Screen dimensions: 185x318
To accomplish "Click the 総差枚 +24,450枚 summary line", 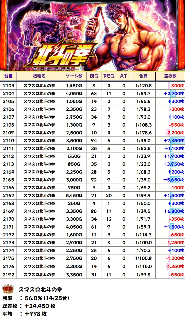I will tap(29, 306).
